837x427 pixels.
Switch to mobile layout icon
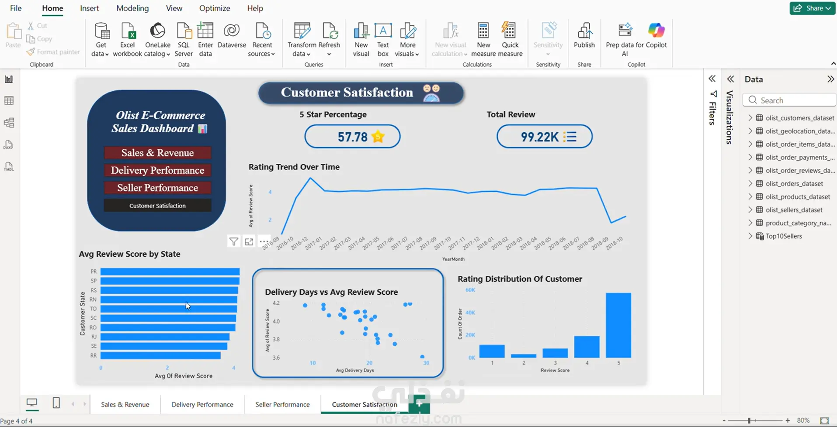(56, 403)
